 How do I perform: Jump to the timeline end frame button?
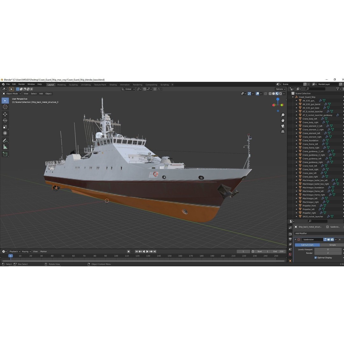155,251
